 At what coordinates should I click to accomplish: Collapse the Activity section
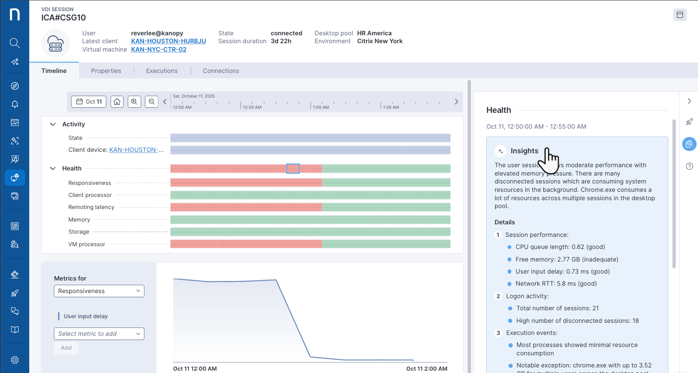point(52,124)
